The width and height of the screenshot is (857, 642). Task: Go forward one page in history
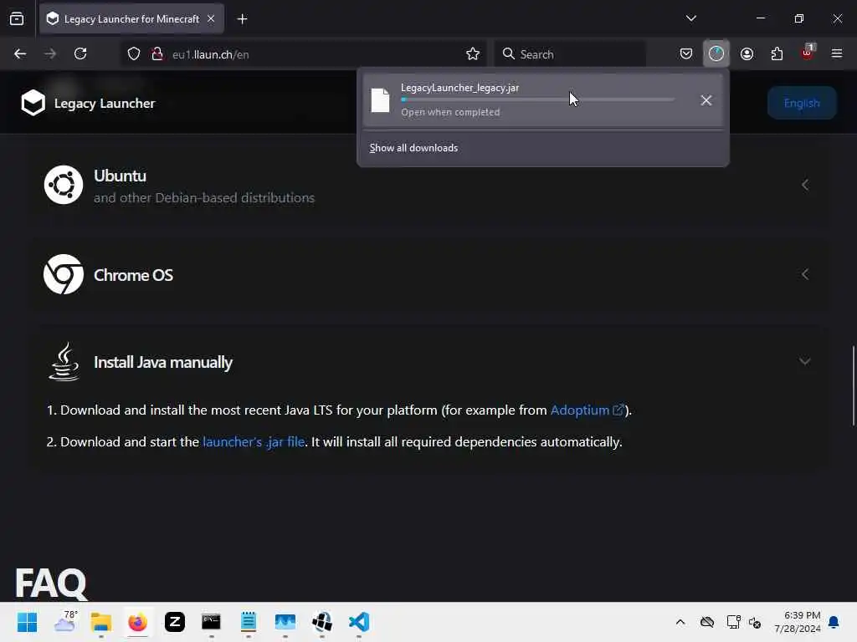coord(50,54)
